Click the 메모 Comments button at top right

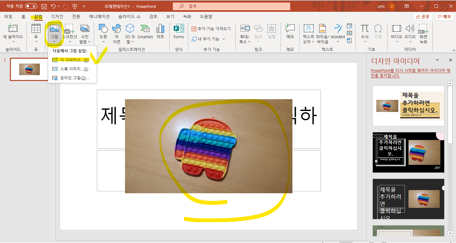(x=445, y=17)
